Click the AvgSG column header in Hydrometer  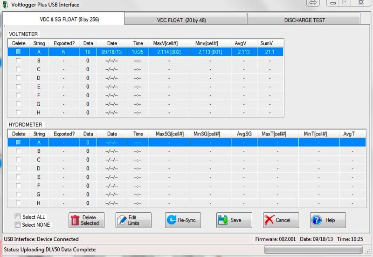[x=244, y=134]
